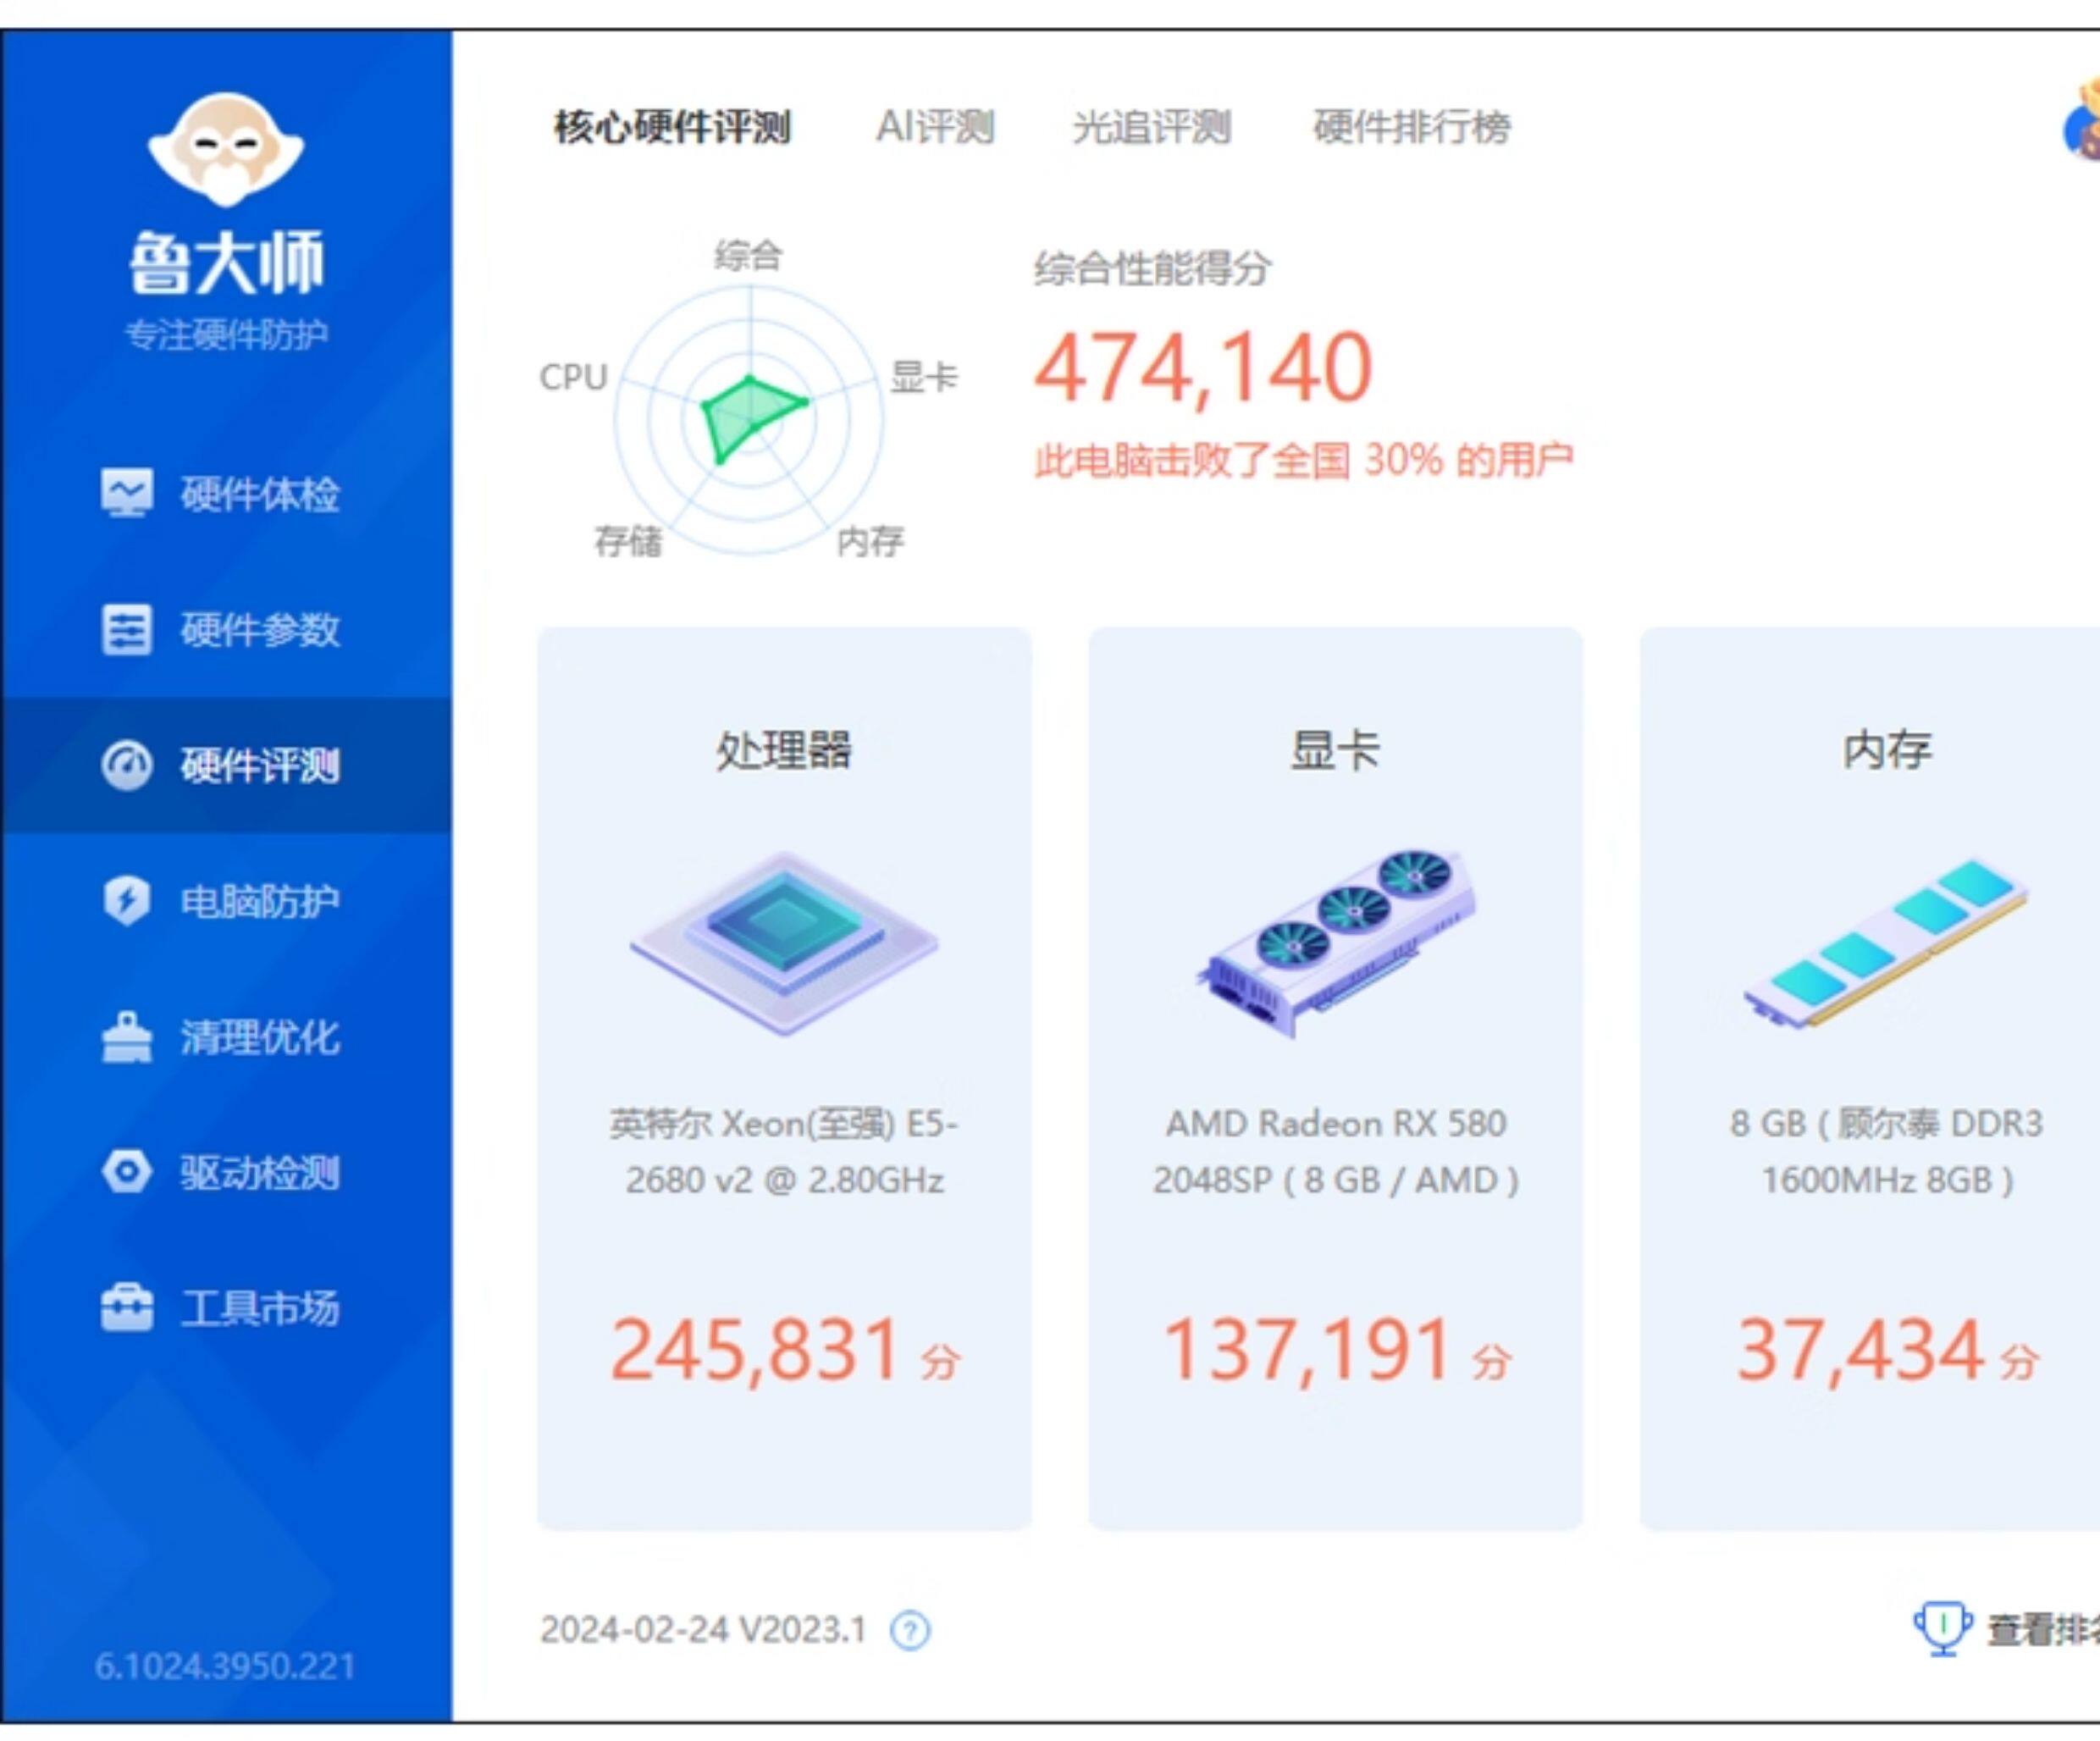Click the memory score 37,434

tap(1860, 1350)
